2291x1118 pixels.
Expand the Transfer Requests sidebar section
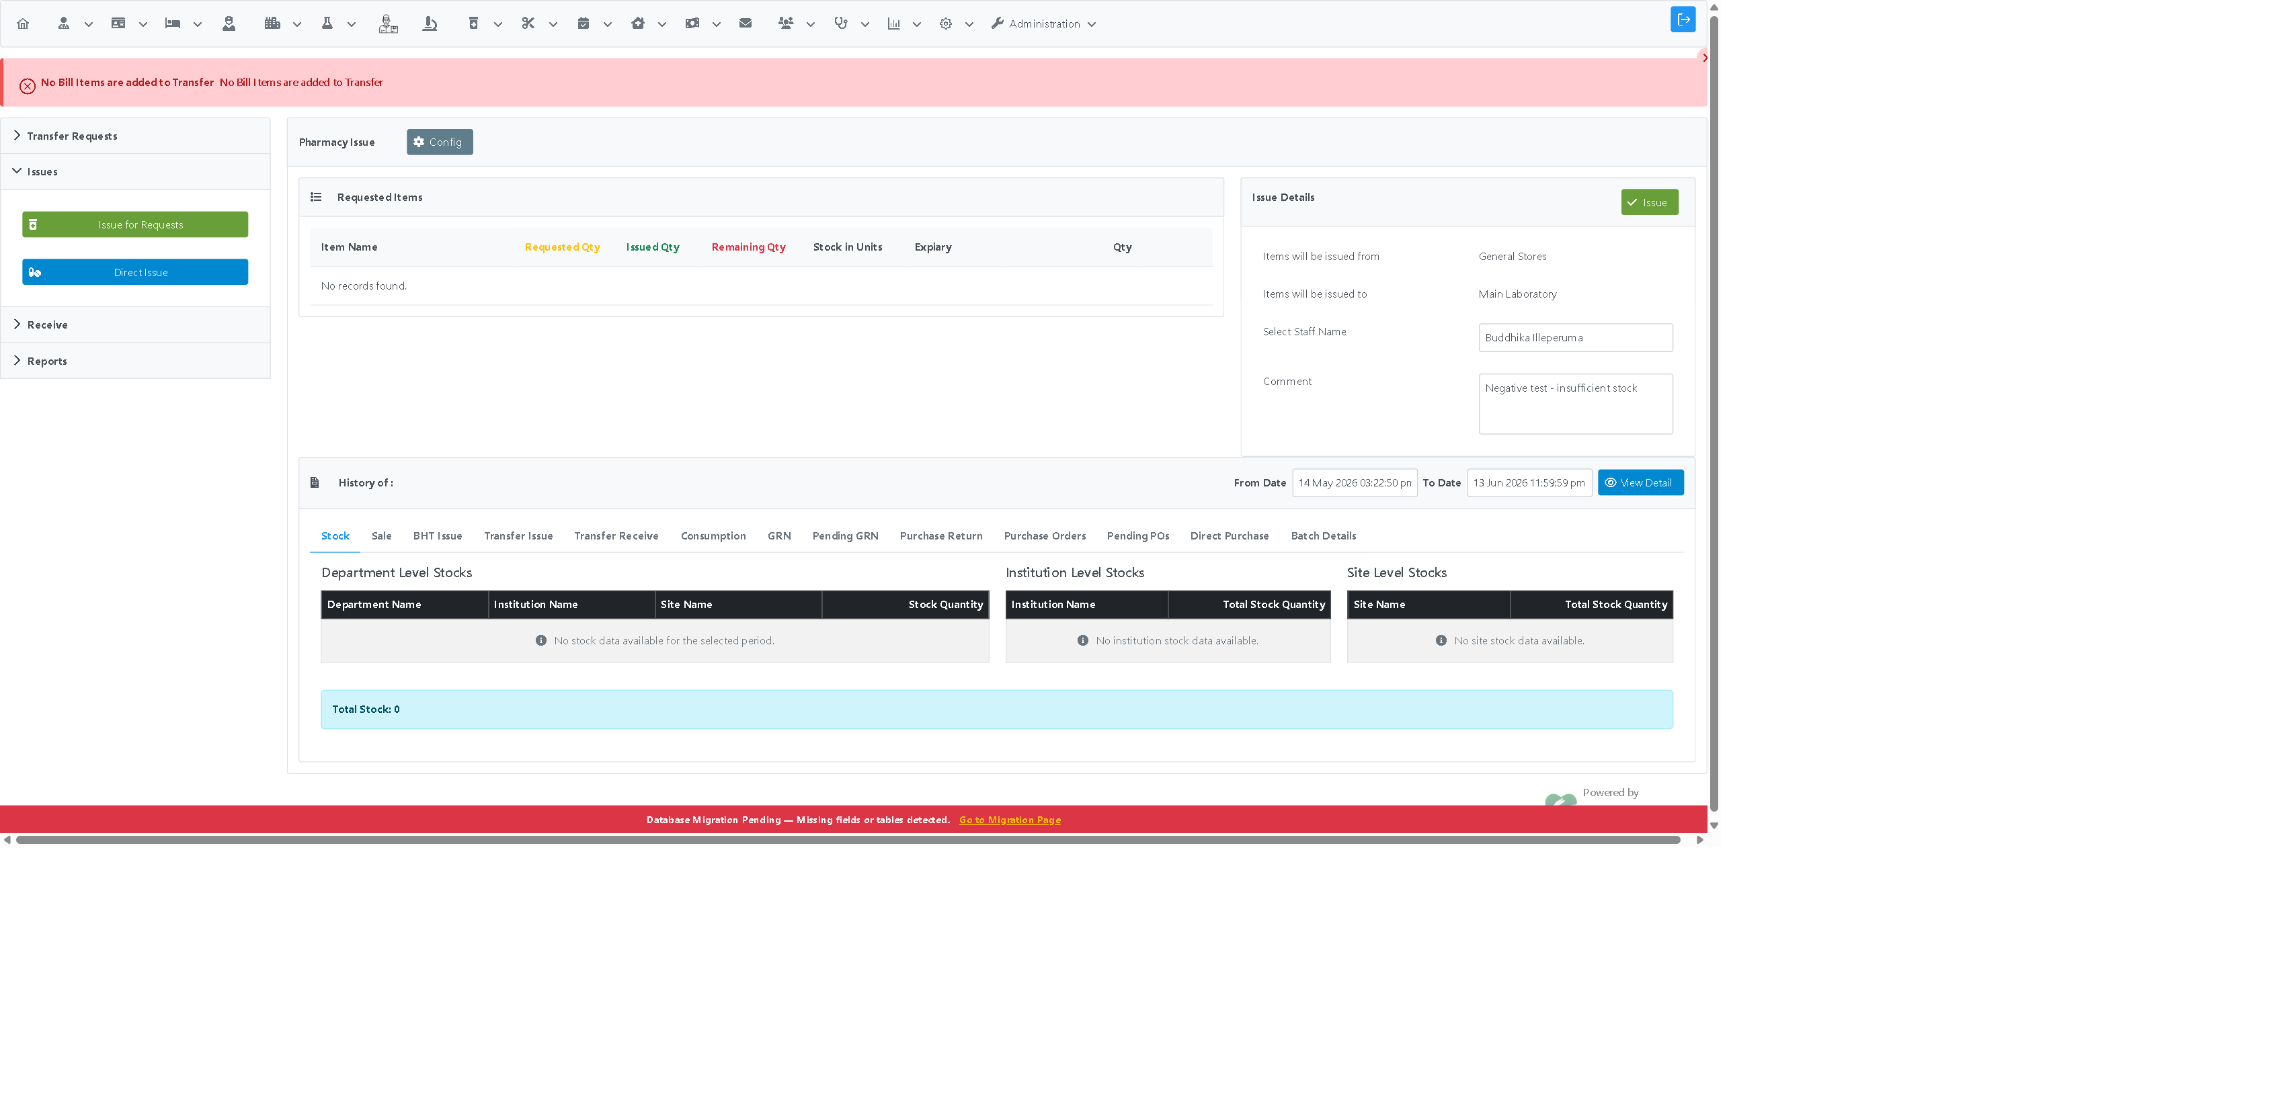point(135,136)
